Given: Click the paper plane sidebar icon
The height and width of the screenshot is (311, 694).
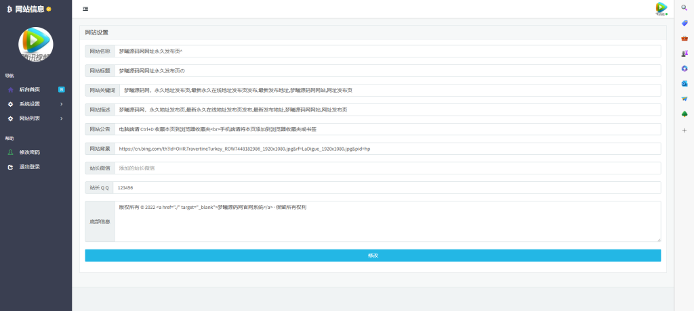Looking at the screenshot, I should click(x=684, y=99).
